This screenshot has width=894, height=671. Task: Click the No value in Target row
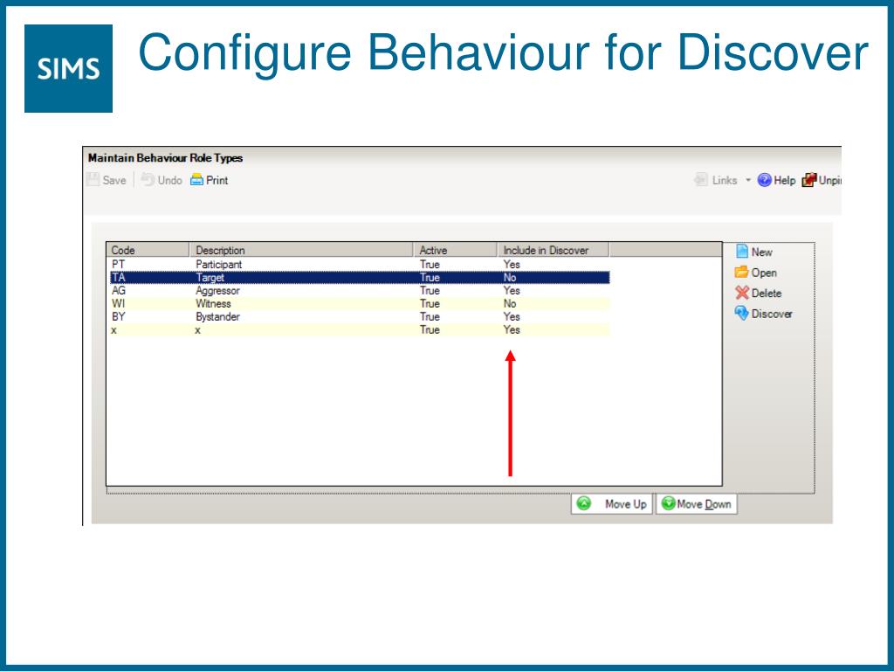pyautogui.click(x=510, y=277)
